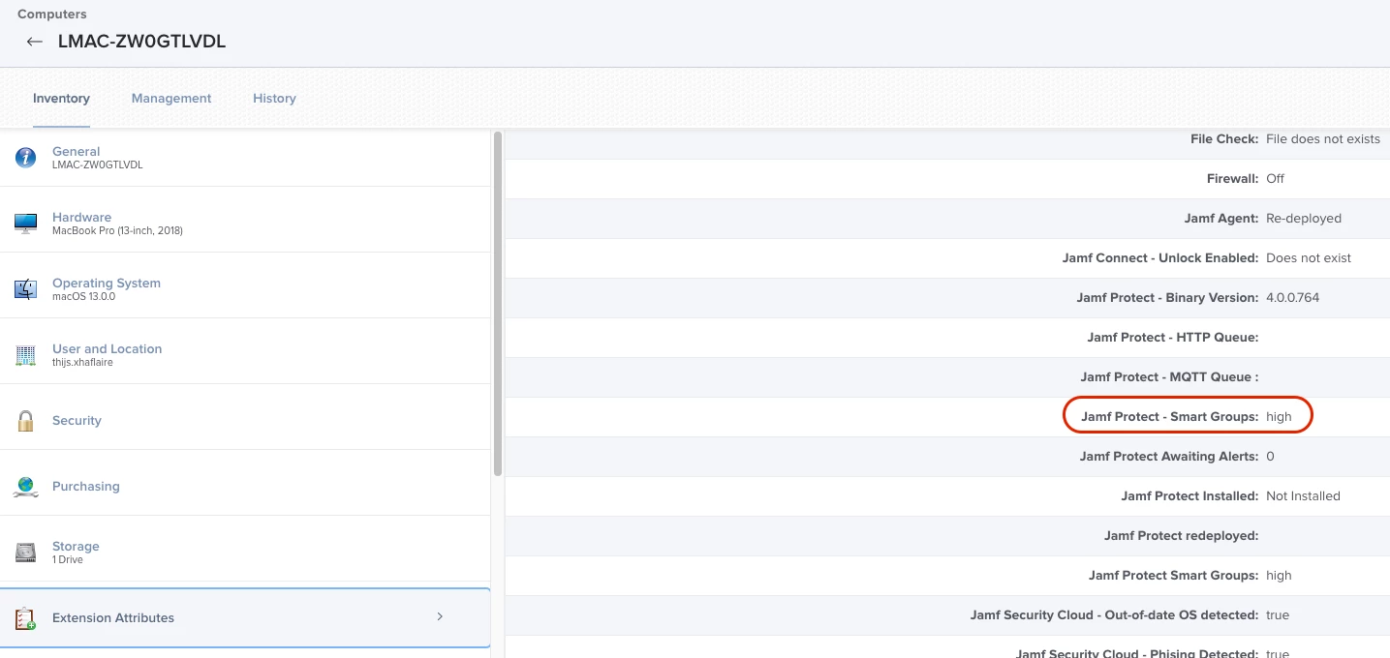
Task: Go back using the left arrow
Action: (x=35, y=42)
